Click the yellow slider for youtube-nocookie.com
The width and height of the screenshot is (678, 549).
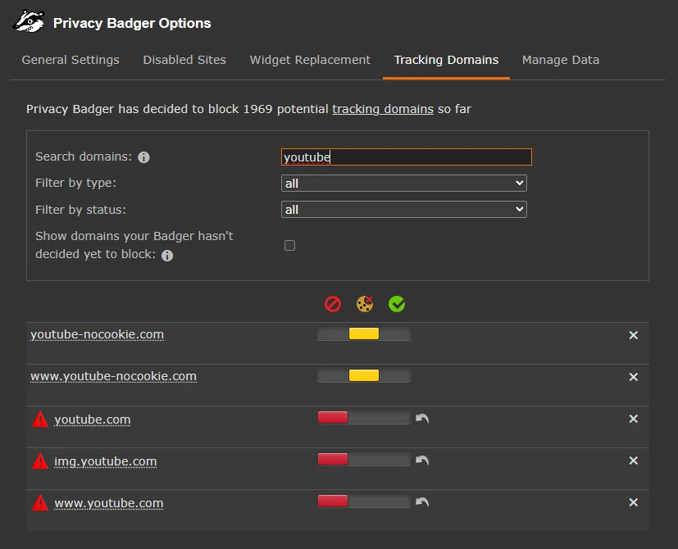tap(364, 333)
